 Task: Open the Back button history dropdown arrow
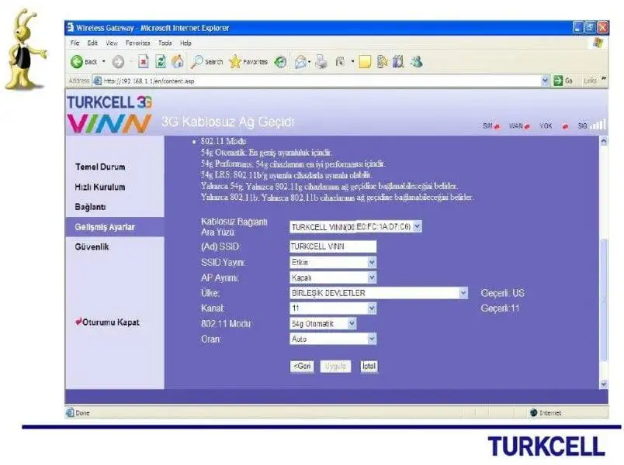click(104, 61)
